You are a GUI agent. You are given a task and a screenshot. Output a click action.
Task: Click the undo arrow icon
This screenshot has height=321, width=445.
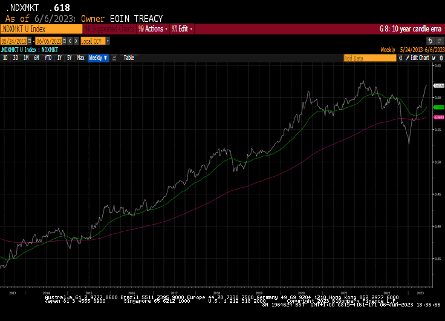[x=430, y=41]
